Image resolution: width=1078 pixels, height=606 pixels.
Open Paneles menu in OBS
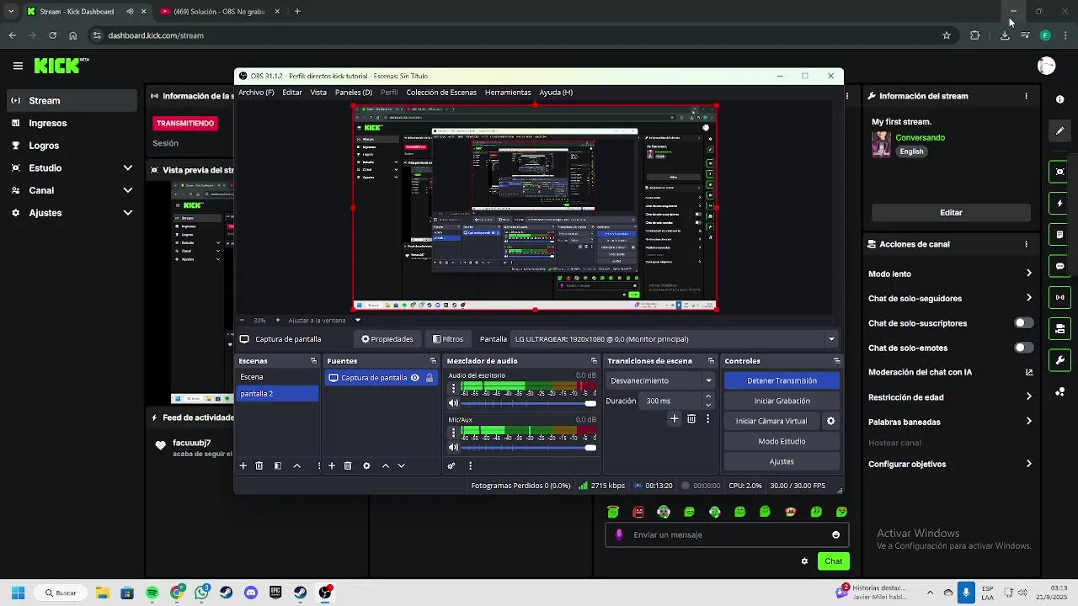pyautogui.click(x=354, y=93)
